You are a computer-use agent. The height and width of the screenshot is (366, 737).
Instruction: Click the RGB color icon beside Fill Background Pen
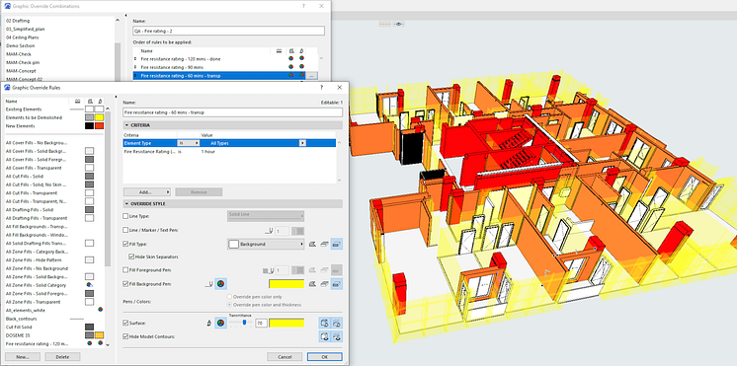[221, 284]
